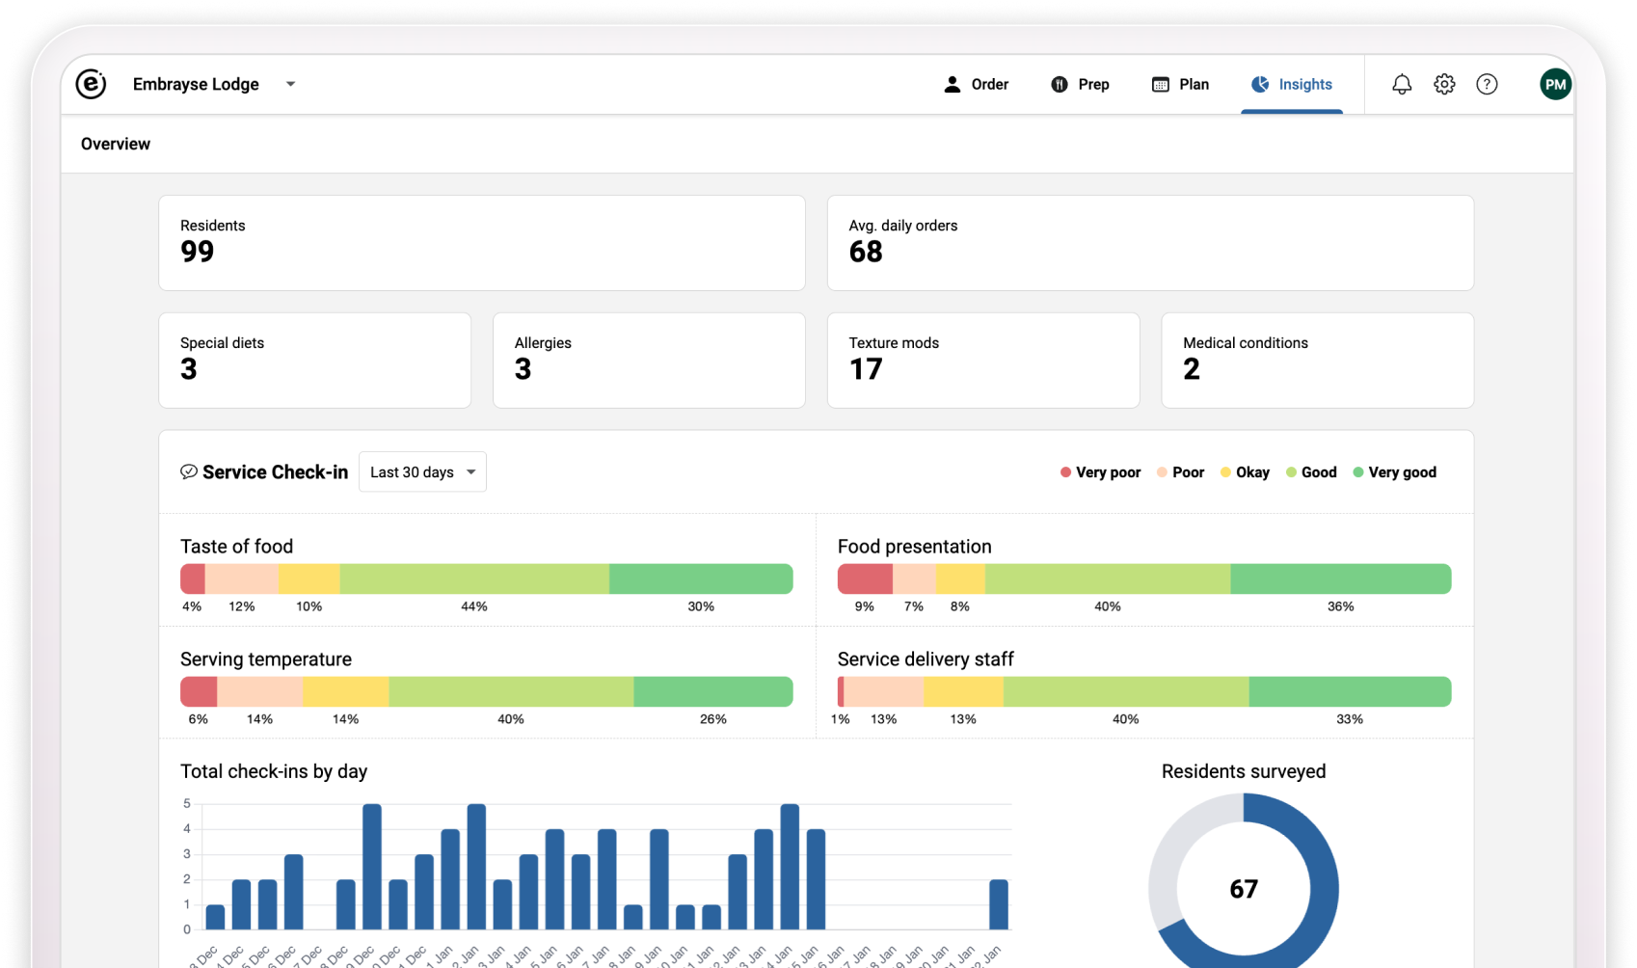The width and height of the screenshot is (1637, 968).
Task: Toggle the Good legend item
Action: 1311,472
